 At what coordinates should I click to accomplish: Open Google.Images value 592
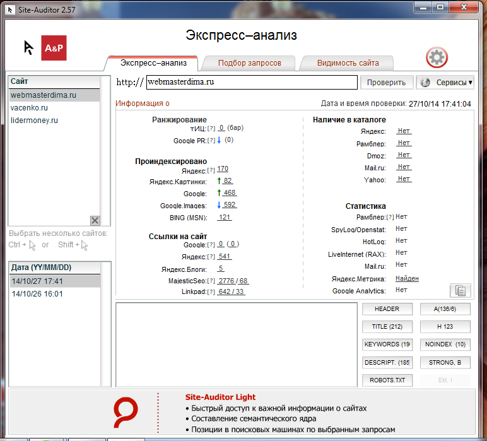230,204
